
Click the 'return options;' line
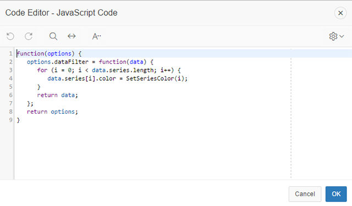tap(52, 112)
